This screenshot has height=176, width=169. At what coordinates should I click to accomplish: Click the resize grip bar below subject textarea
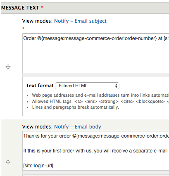(x=96, y=75)
